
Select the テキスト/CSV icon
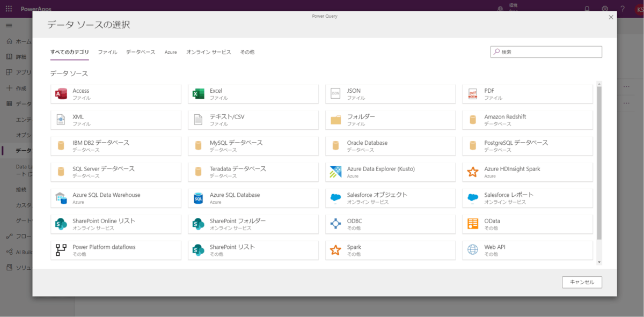199,120
